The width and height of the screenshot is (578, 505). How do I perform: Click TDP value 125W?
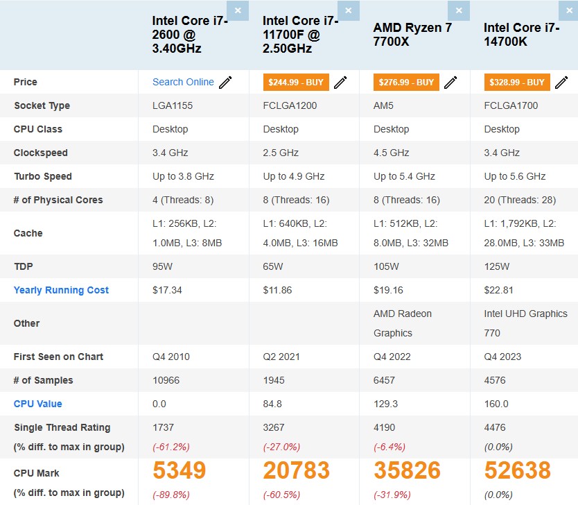click(497, 266)
